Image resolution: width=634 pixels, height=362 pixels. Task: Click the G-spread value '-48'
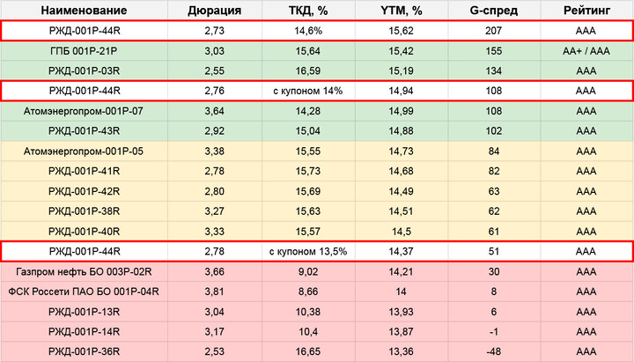[494, 351]
